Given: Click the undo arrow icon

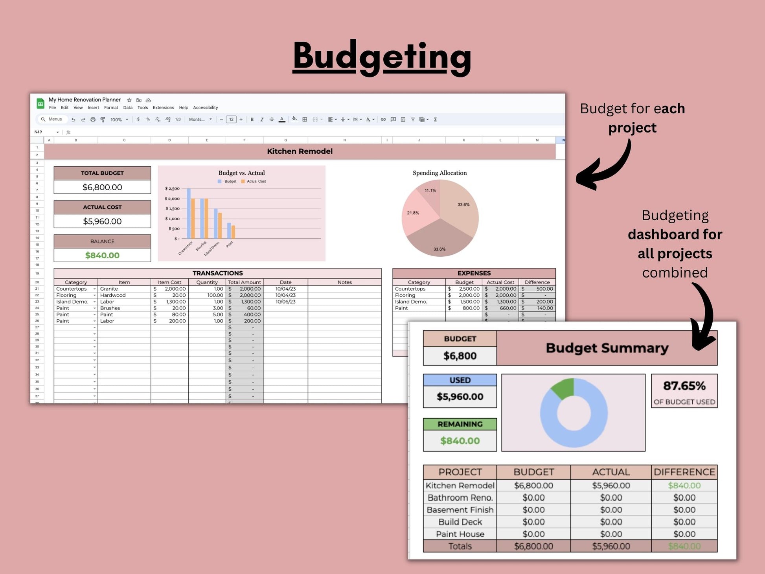Looking at the screenshot, I should tap(73, 120).
